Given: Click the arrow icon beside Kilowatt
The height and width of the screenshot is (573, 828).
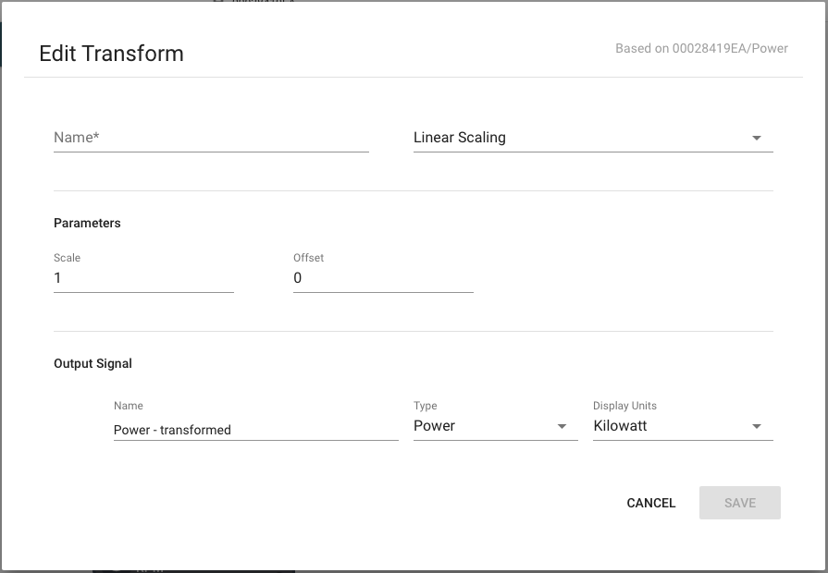Looking at the screenshot, I should 756,426.
